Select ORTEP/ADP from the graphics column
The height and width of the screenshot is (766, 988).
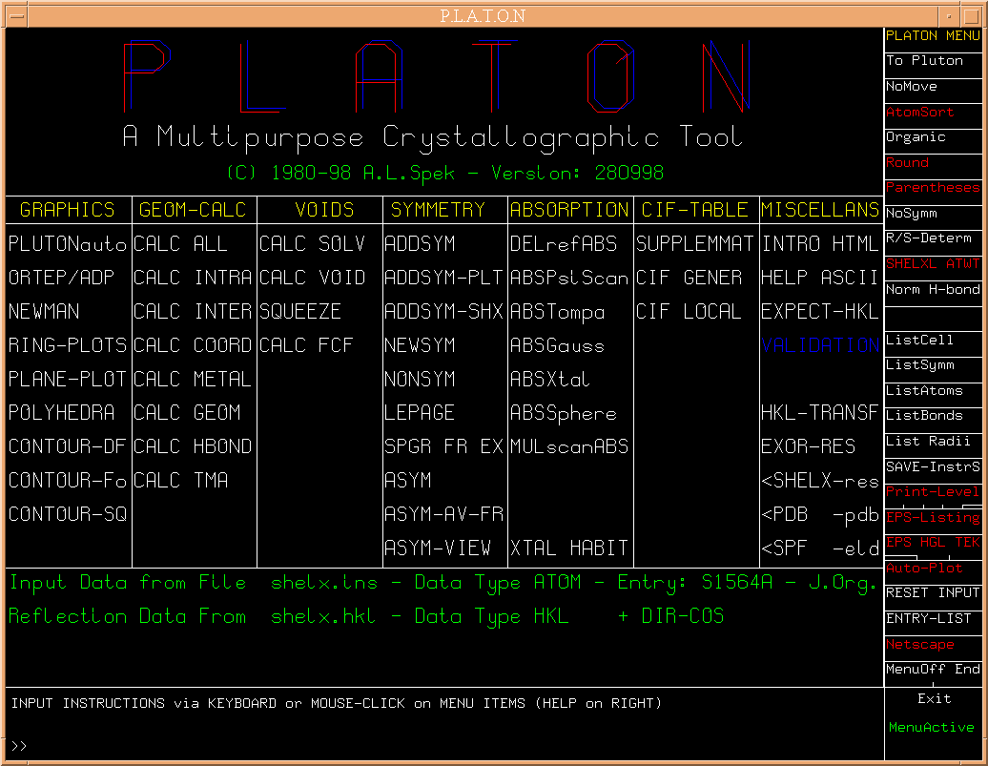56,278
